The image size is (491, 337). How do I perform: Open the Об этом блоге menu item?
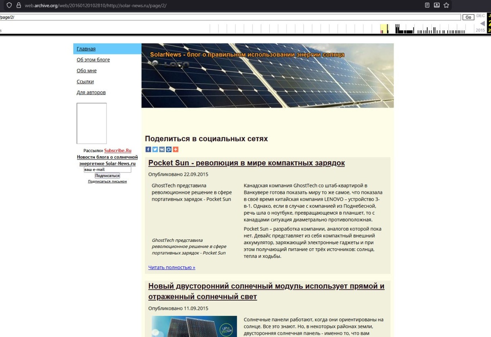[93, 60]
